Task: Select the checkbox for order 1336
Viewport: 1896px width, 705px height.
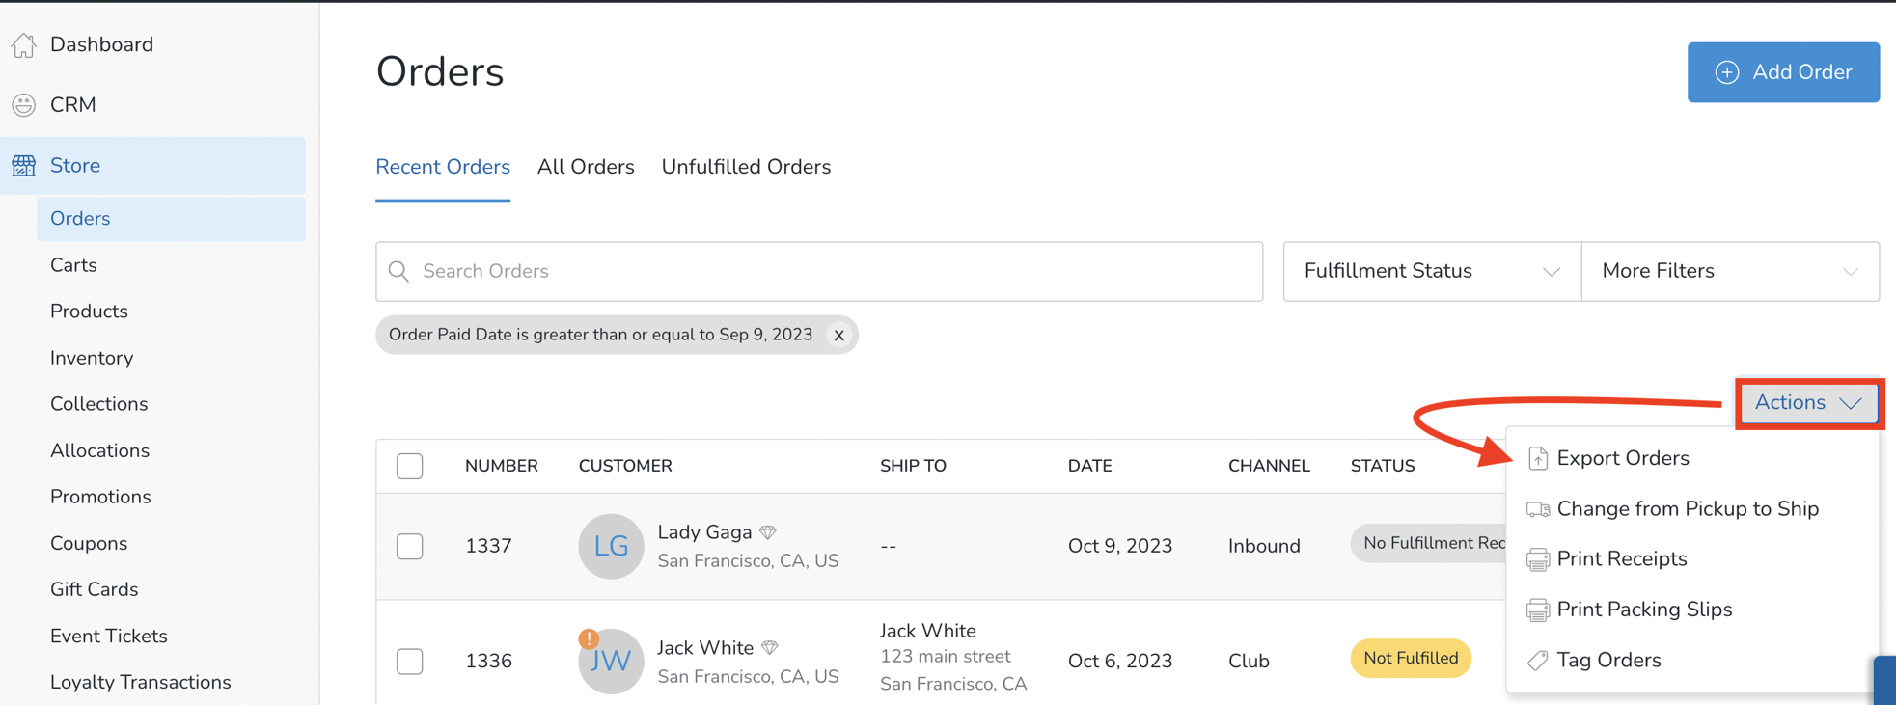Action: [x=409, y=662]
